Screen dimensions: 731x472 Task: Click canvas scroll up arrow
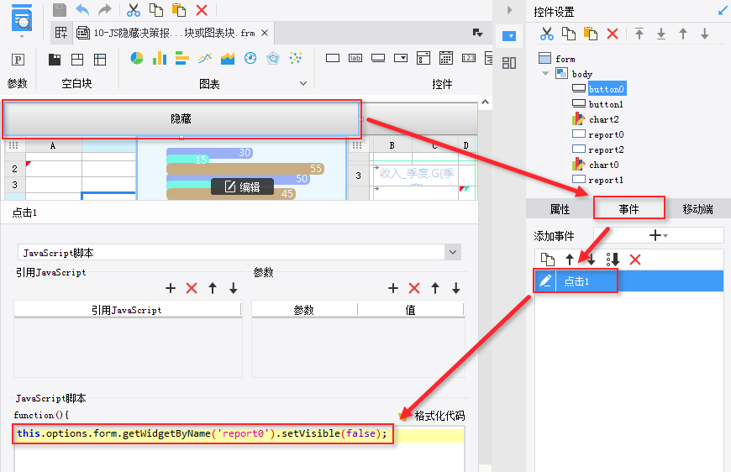click(x=485, y=102)
